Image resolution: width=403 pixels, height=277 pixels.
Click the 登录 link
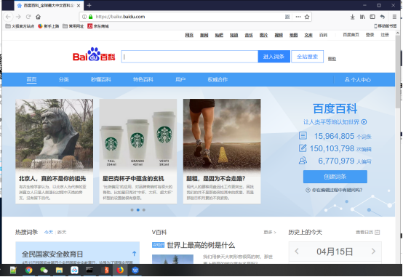click(x=370, y=35)
